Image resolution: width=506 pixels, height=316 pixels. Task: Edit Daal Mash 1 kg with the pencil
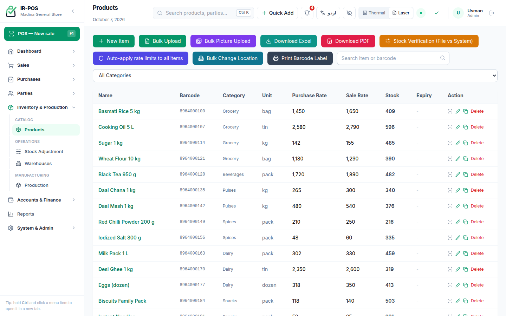[458, 206]
